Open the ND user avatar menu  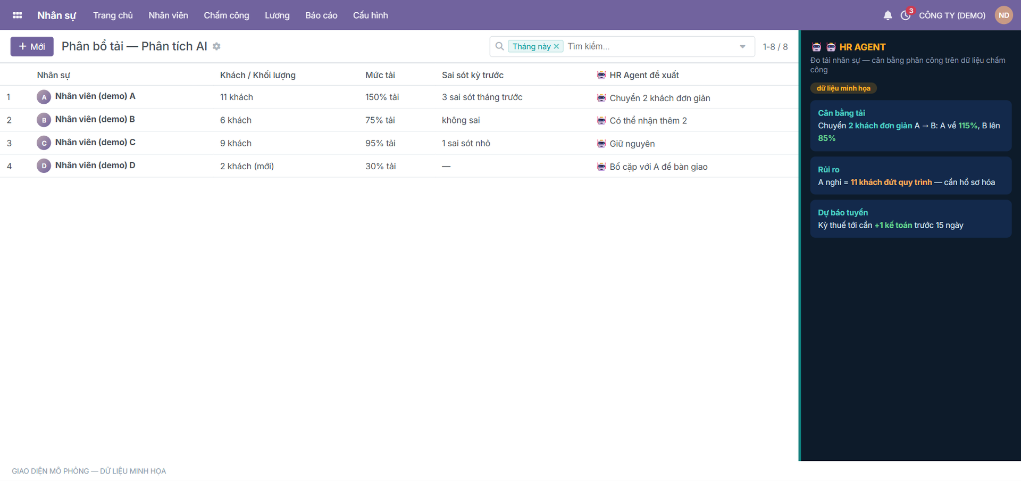click(1003, 15)
